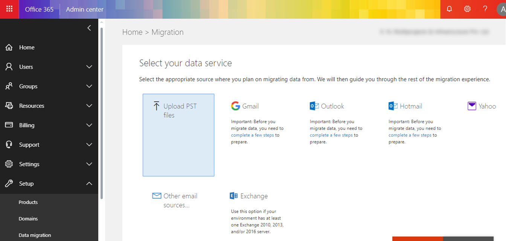This screenshot has width=506, height=241.
Task: Click the Exchange logo icon
Action: [x=234, y=196]
